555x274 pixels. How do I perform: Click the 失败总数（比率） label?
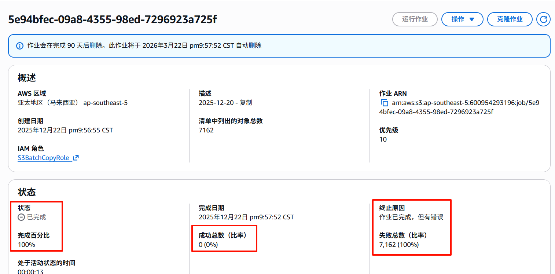click(403, 235)
